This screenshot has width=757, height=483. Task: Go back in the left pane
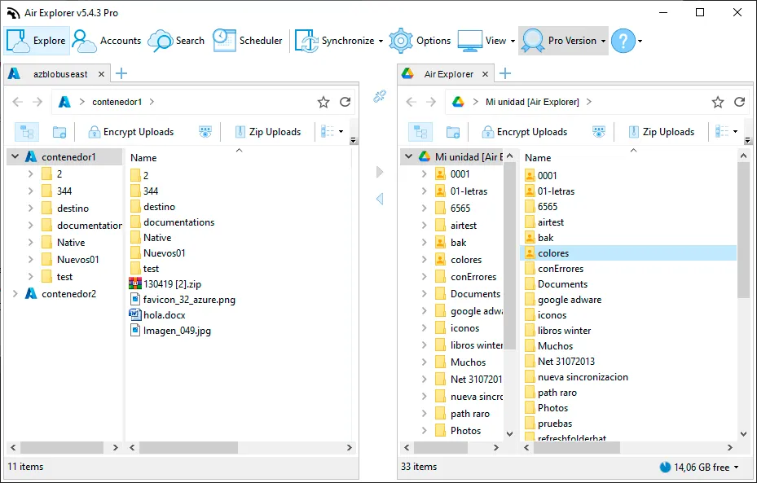[x=17, y=102]
